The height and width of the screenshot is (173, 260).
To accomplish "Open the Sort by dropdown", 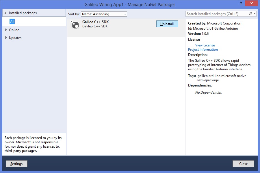I will click(104, 14).
